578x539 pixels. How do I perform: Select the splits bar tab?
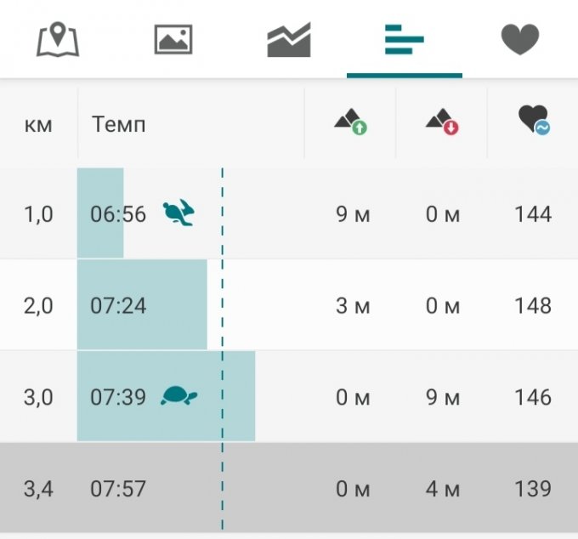point(405,40)
